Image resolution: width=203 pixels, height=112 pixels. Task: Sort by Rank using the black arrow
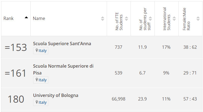pos(26,18)
